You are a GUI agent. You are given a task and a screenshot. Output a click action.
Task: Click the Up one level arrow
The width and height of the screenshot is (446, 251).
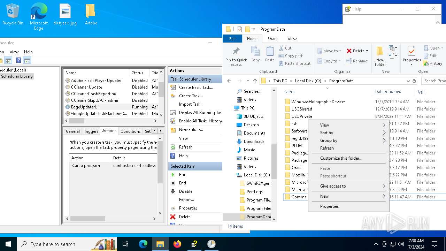tap(255, 81)
